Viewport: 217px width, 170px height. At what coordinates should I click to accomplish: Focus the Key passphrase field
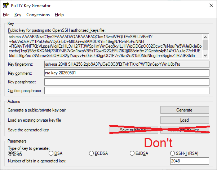[127, 82]
